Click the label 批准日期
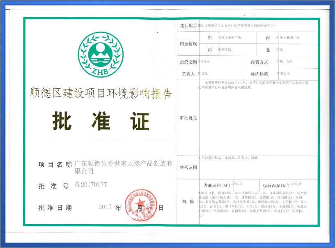This screenshot has width=335, height=248. tap(55, 208)
